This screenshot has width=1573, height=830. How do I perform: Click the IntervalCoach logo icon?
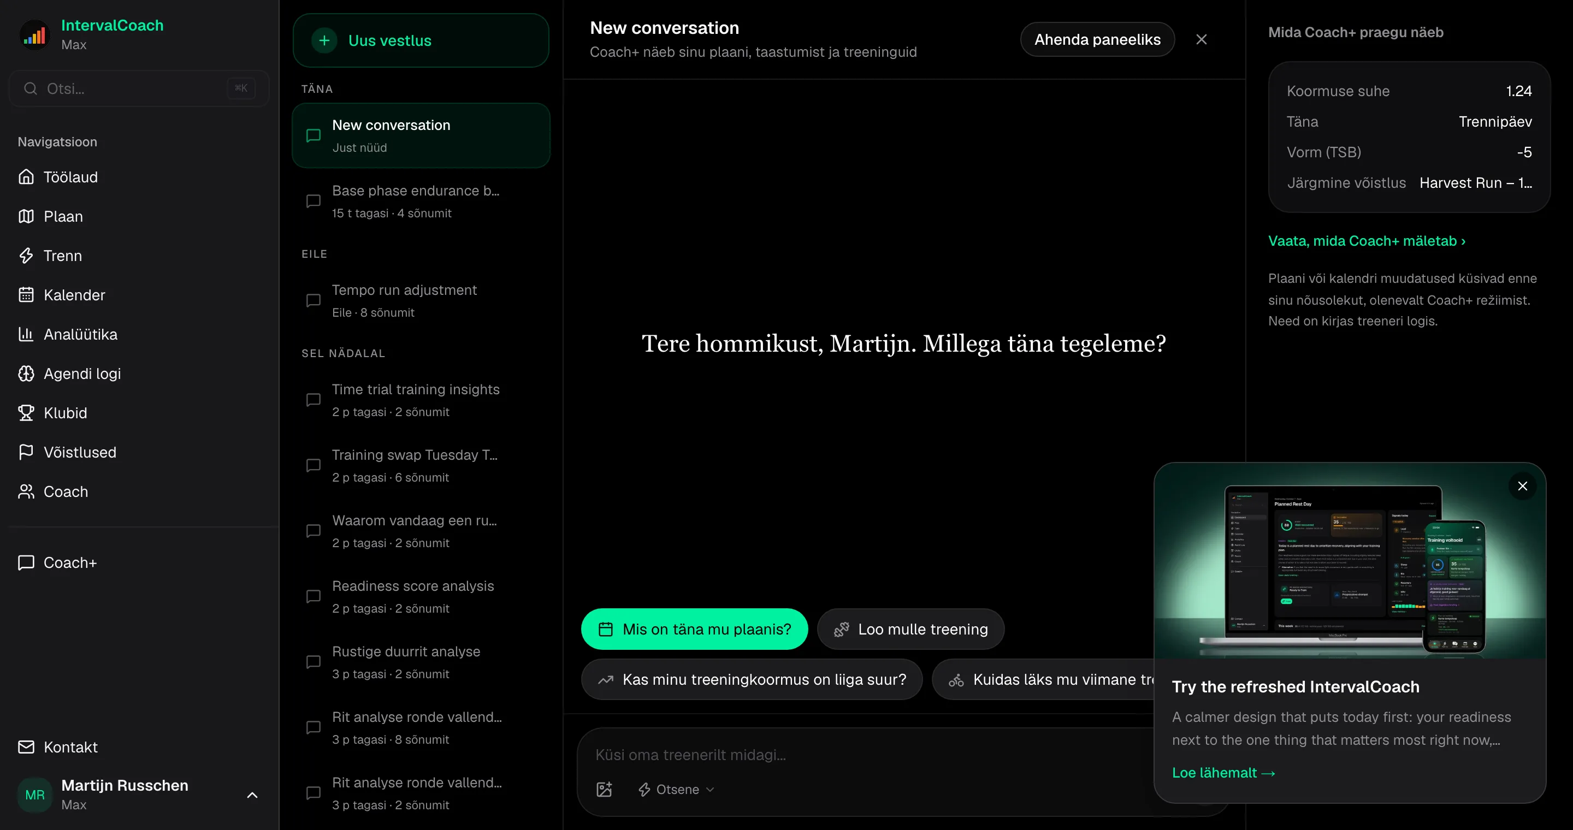pyautogui.click(x=35, y=35)
